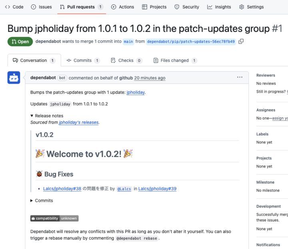This screenshot has height=249, width=288.
Task: Open the jpholiday's releases link
Action: [x=78, y=122]
